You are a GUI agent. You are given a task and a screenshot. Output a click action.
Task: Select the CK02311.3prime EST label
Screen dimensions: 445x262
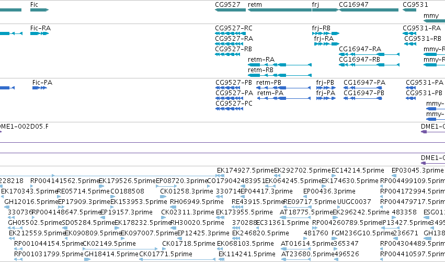pos(188,212)
